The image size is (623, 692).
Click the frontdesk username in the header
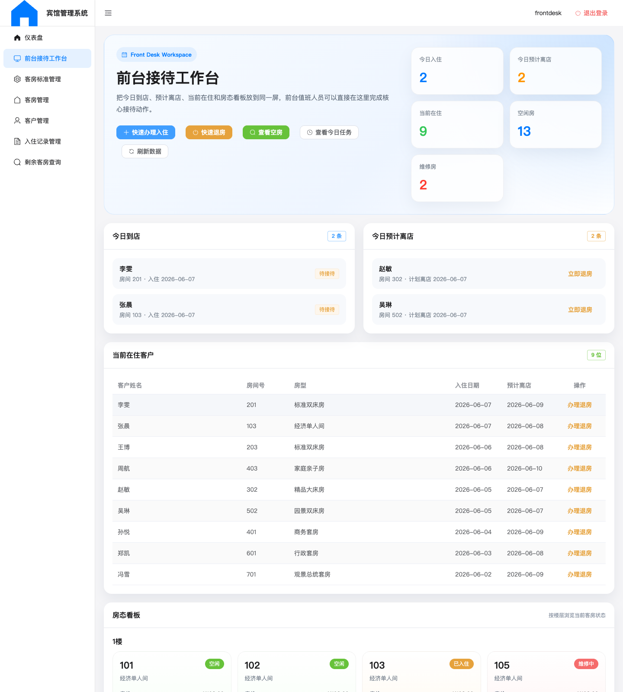tap(548, 13)
